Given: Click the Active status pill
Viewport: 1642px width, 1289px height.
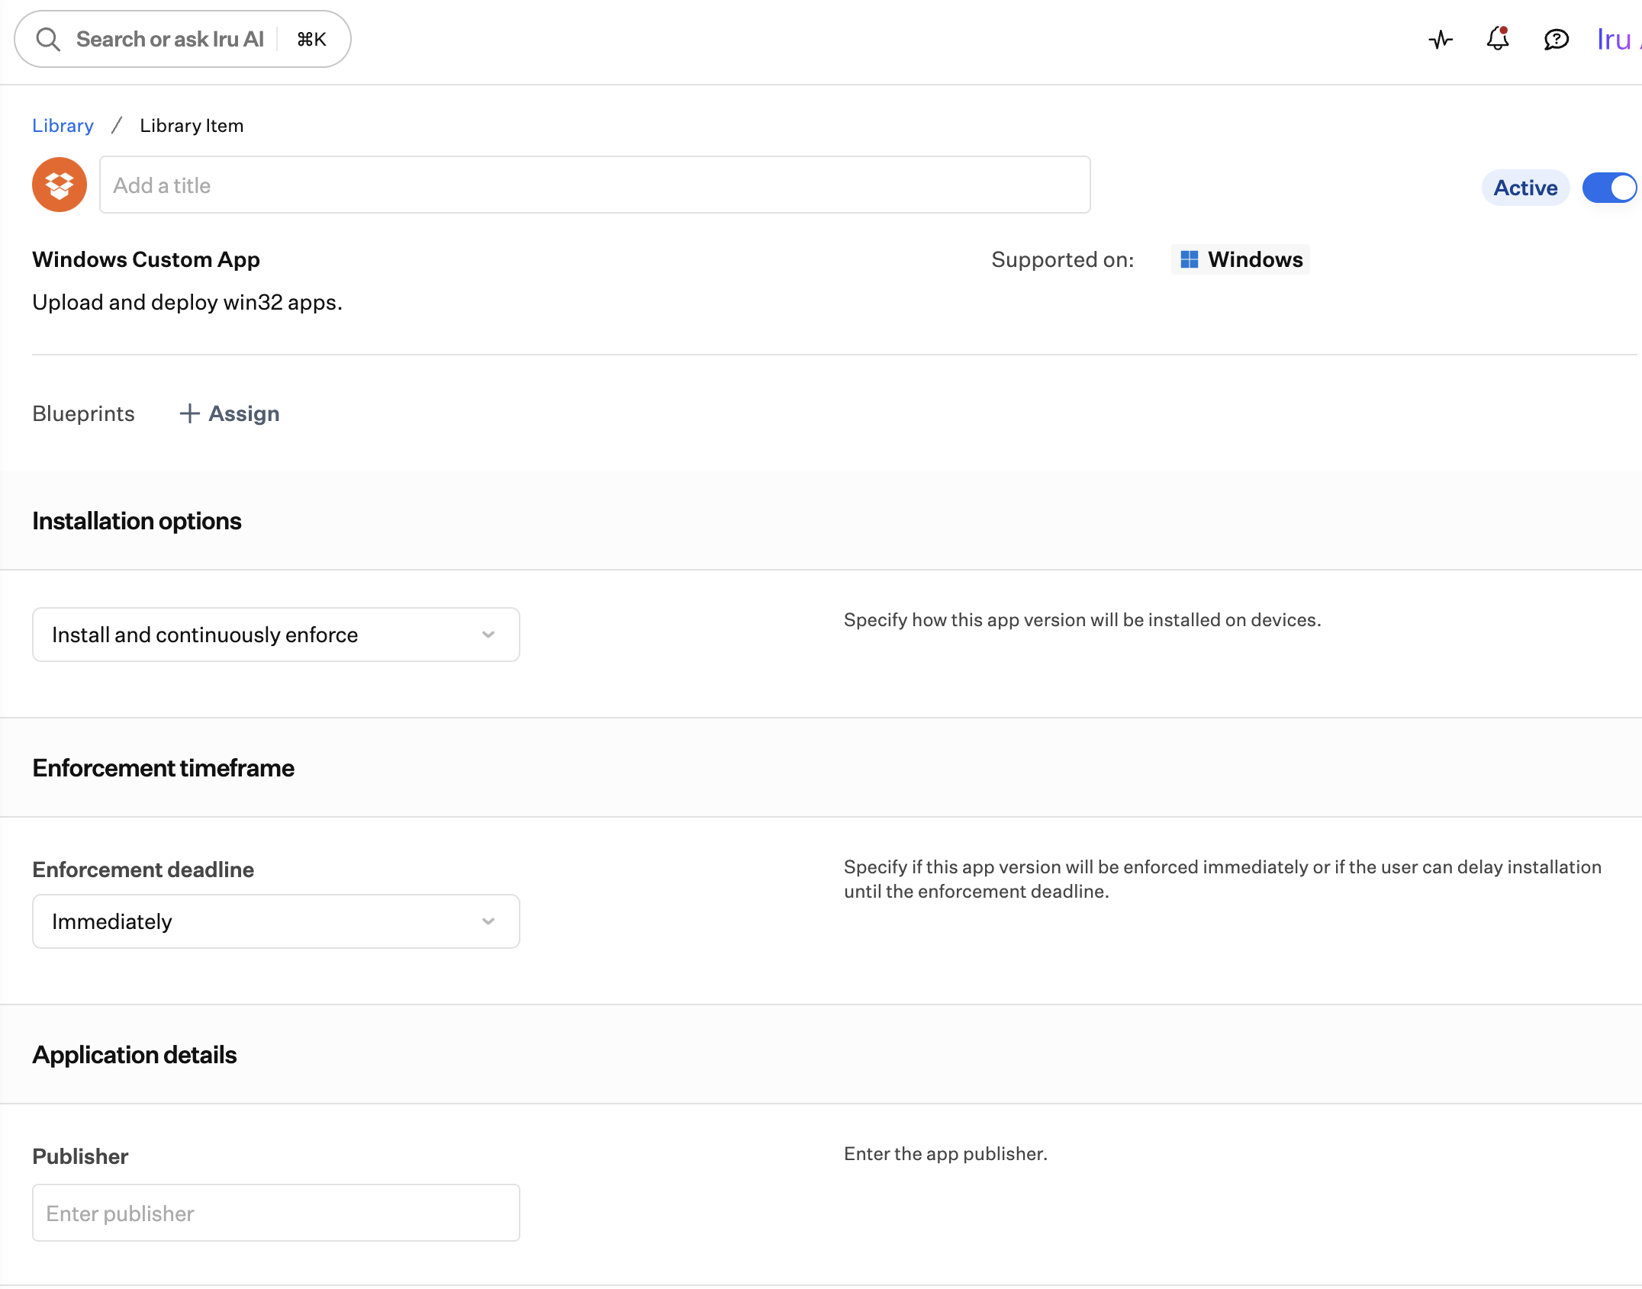Looking at the screenshot, I should [1524, 188].
